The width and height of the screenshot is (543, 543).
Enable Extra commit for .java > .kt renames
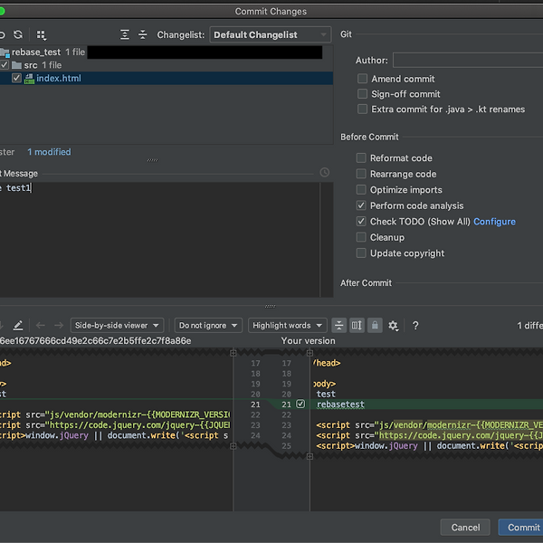click(x=362, y=110)
